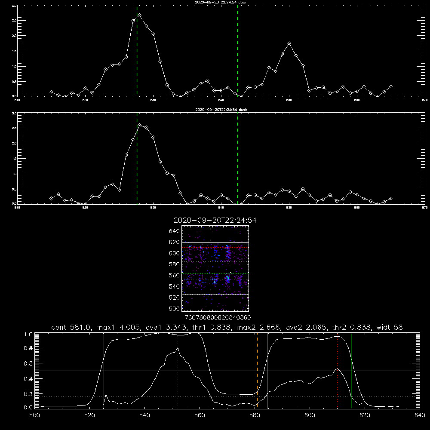
Task: Click the bottom plot x-axis label 600
Action: point(310,415)
